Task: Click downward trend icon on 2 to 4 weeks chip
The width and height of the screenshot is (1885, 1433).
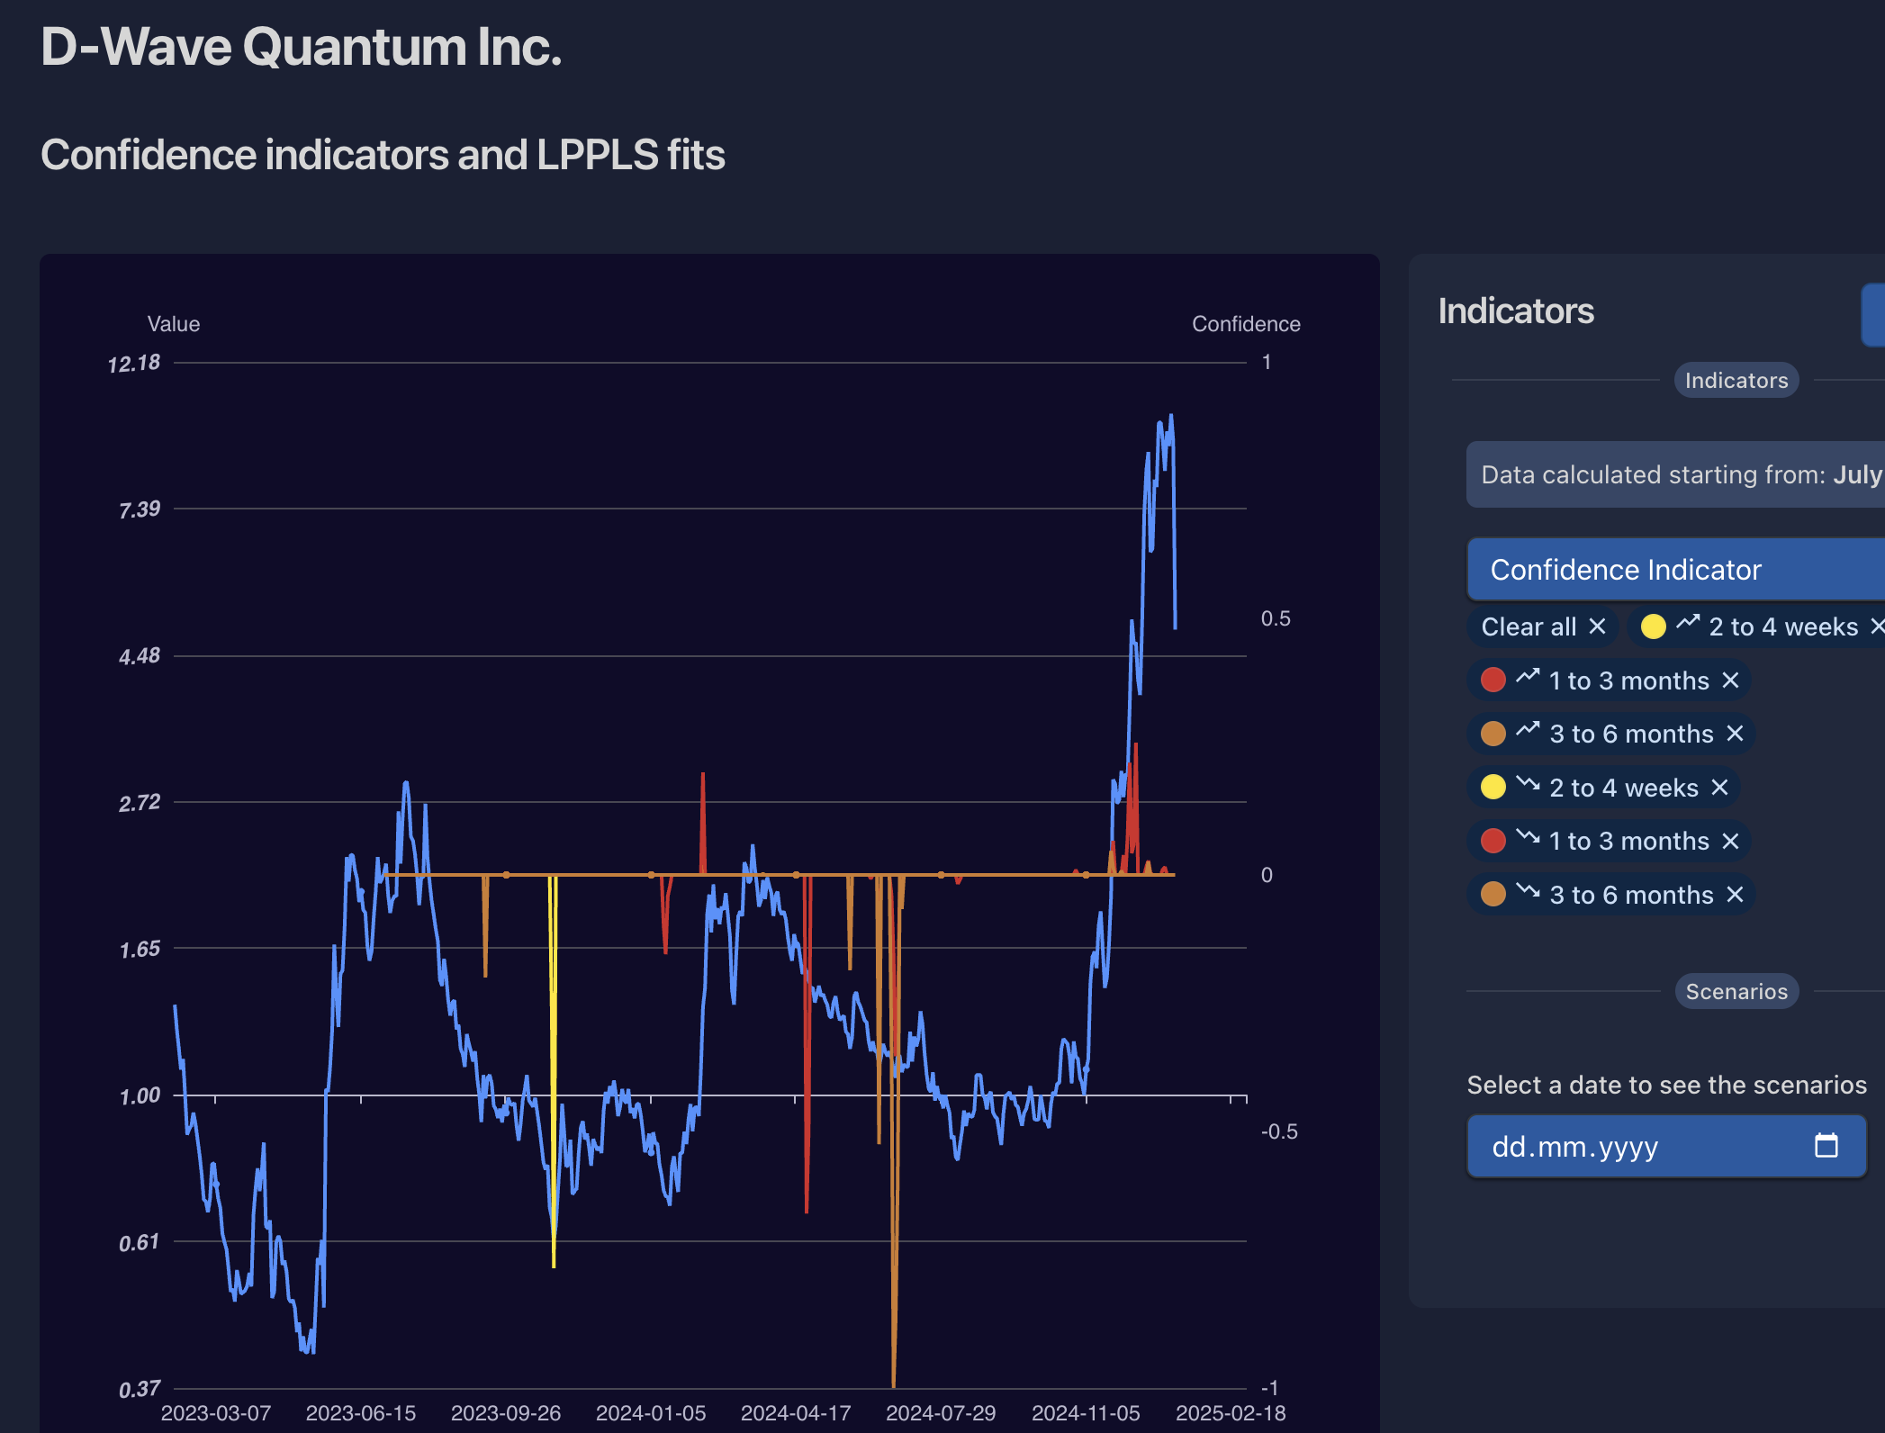Action: coord(1528,783)
